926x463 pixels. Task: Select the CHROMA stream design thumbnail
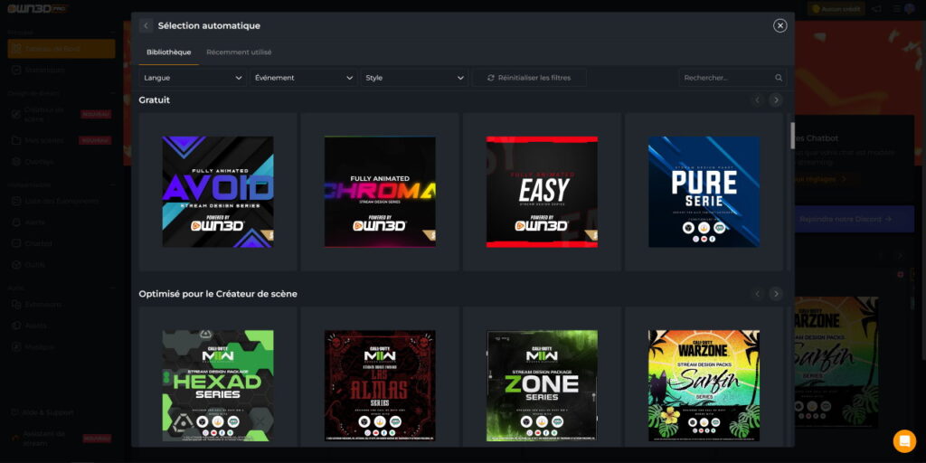[x=380, y=192]
